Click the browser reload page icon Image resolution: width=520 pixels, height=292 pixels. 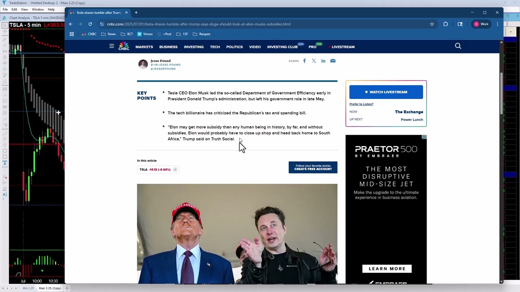point(90,24)
